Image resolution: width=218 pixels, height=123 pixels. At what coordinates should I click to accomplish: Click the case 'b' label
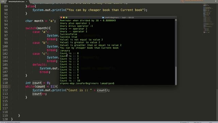[41, 43]
